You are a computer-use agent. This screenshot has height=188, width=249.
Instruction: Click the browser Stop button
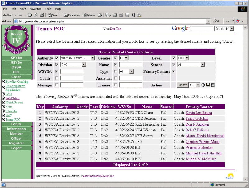click(30, 15)
